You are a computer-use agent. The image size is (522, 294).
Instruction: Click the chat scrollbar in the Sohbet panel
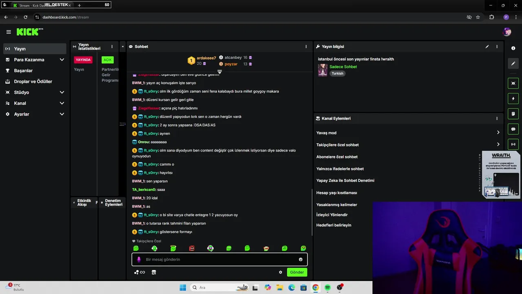tap(312, 212)
